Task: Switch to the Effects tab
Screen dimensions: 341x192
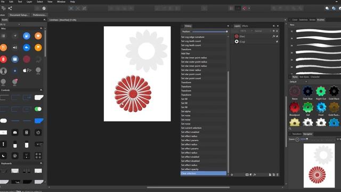Action: pyautogui.click(x=245, y=26)
